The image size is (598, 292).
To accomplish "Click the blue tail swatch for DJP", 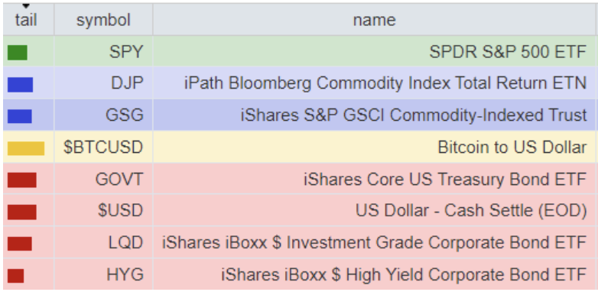I will coord(20,85).
